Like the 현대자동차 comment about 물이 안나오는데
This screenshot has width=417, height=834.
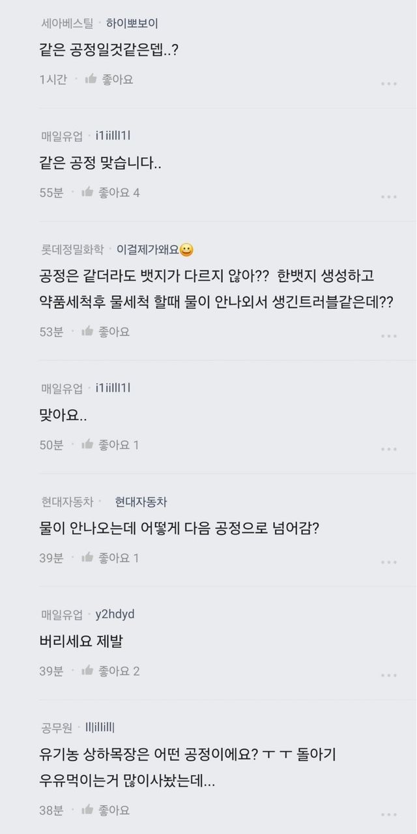[x=87, y=558]
